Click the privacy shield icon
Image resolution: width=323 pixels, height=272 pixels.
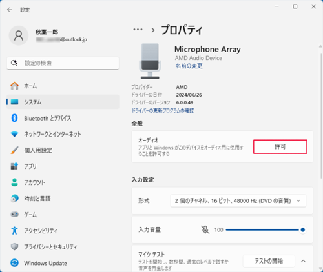[14, 247]
